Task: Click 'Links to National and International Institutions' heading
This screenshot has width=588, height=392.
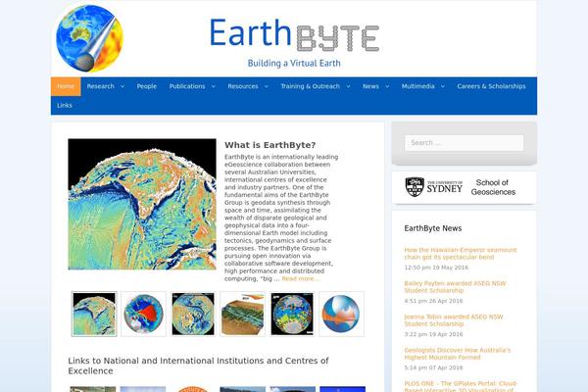Action: coord(198,366)
